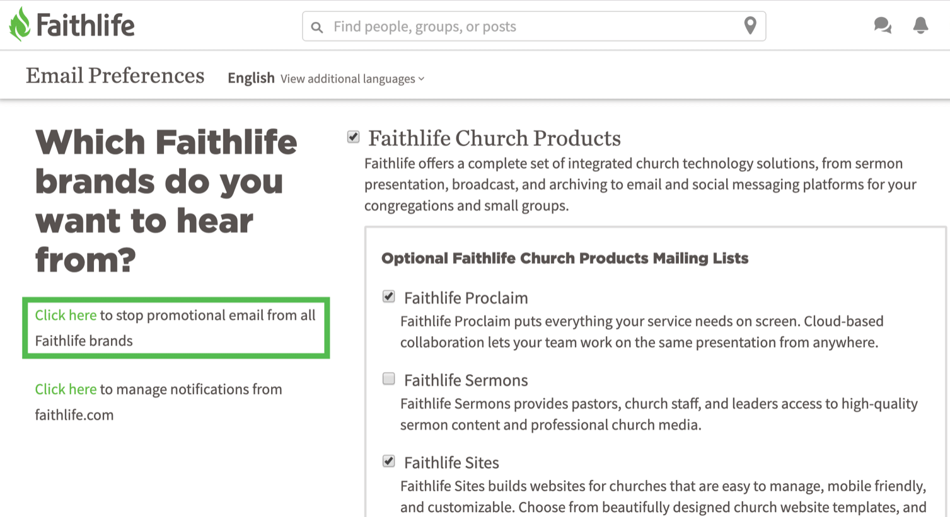Click the search magnifier icon
950x517 pixels.
317,27
